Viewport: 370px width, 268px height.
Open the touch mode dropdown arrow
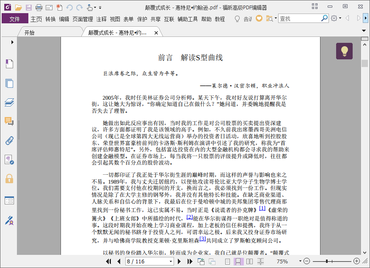point(95,8)
